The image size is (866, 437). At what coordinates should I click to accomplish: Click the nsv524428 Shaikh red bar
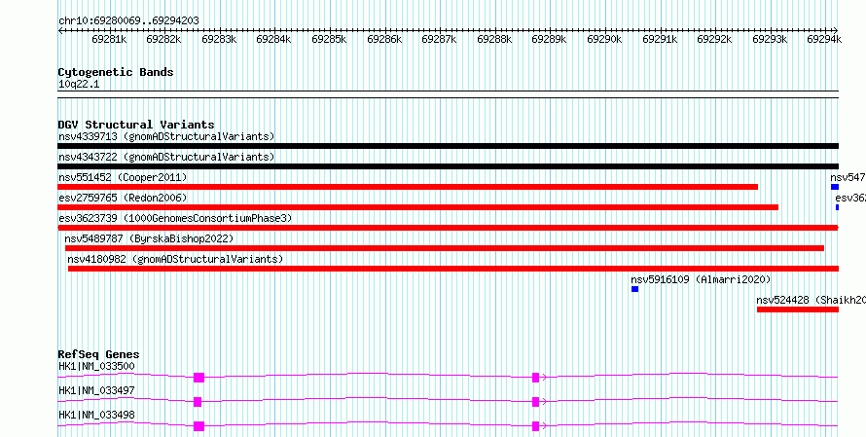click(798, 310)
